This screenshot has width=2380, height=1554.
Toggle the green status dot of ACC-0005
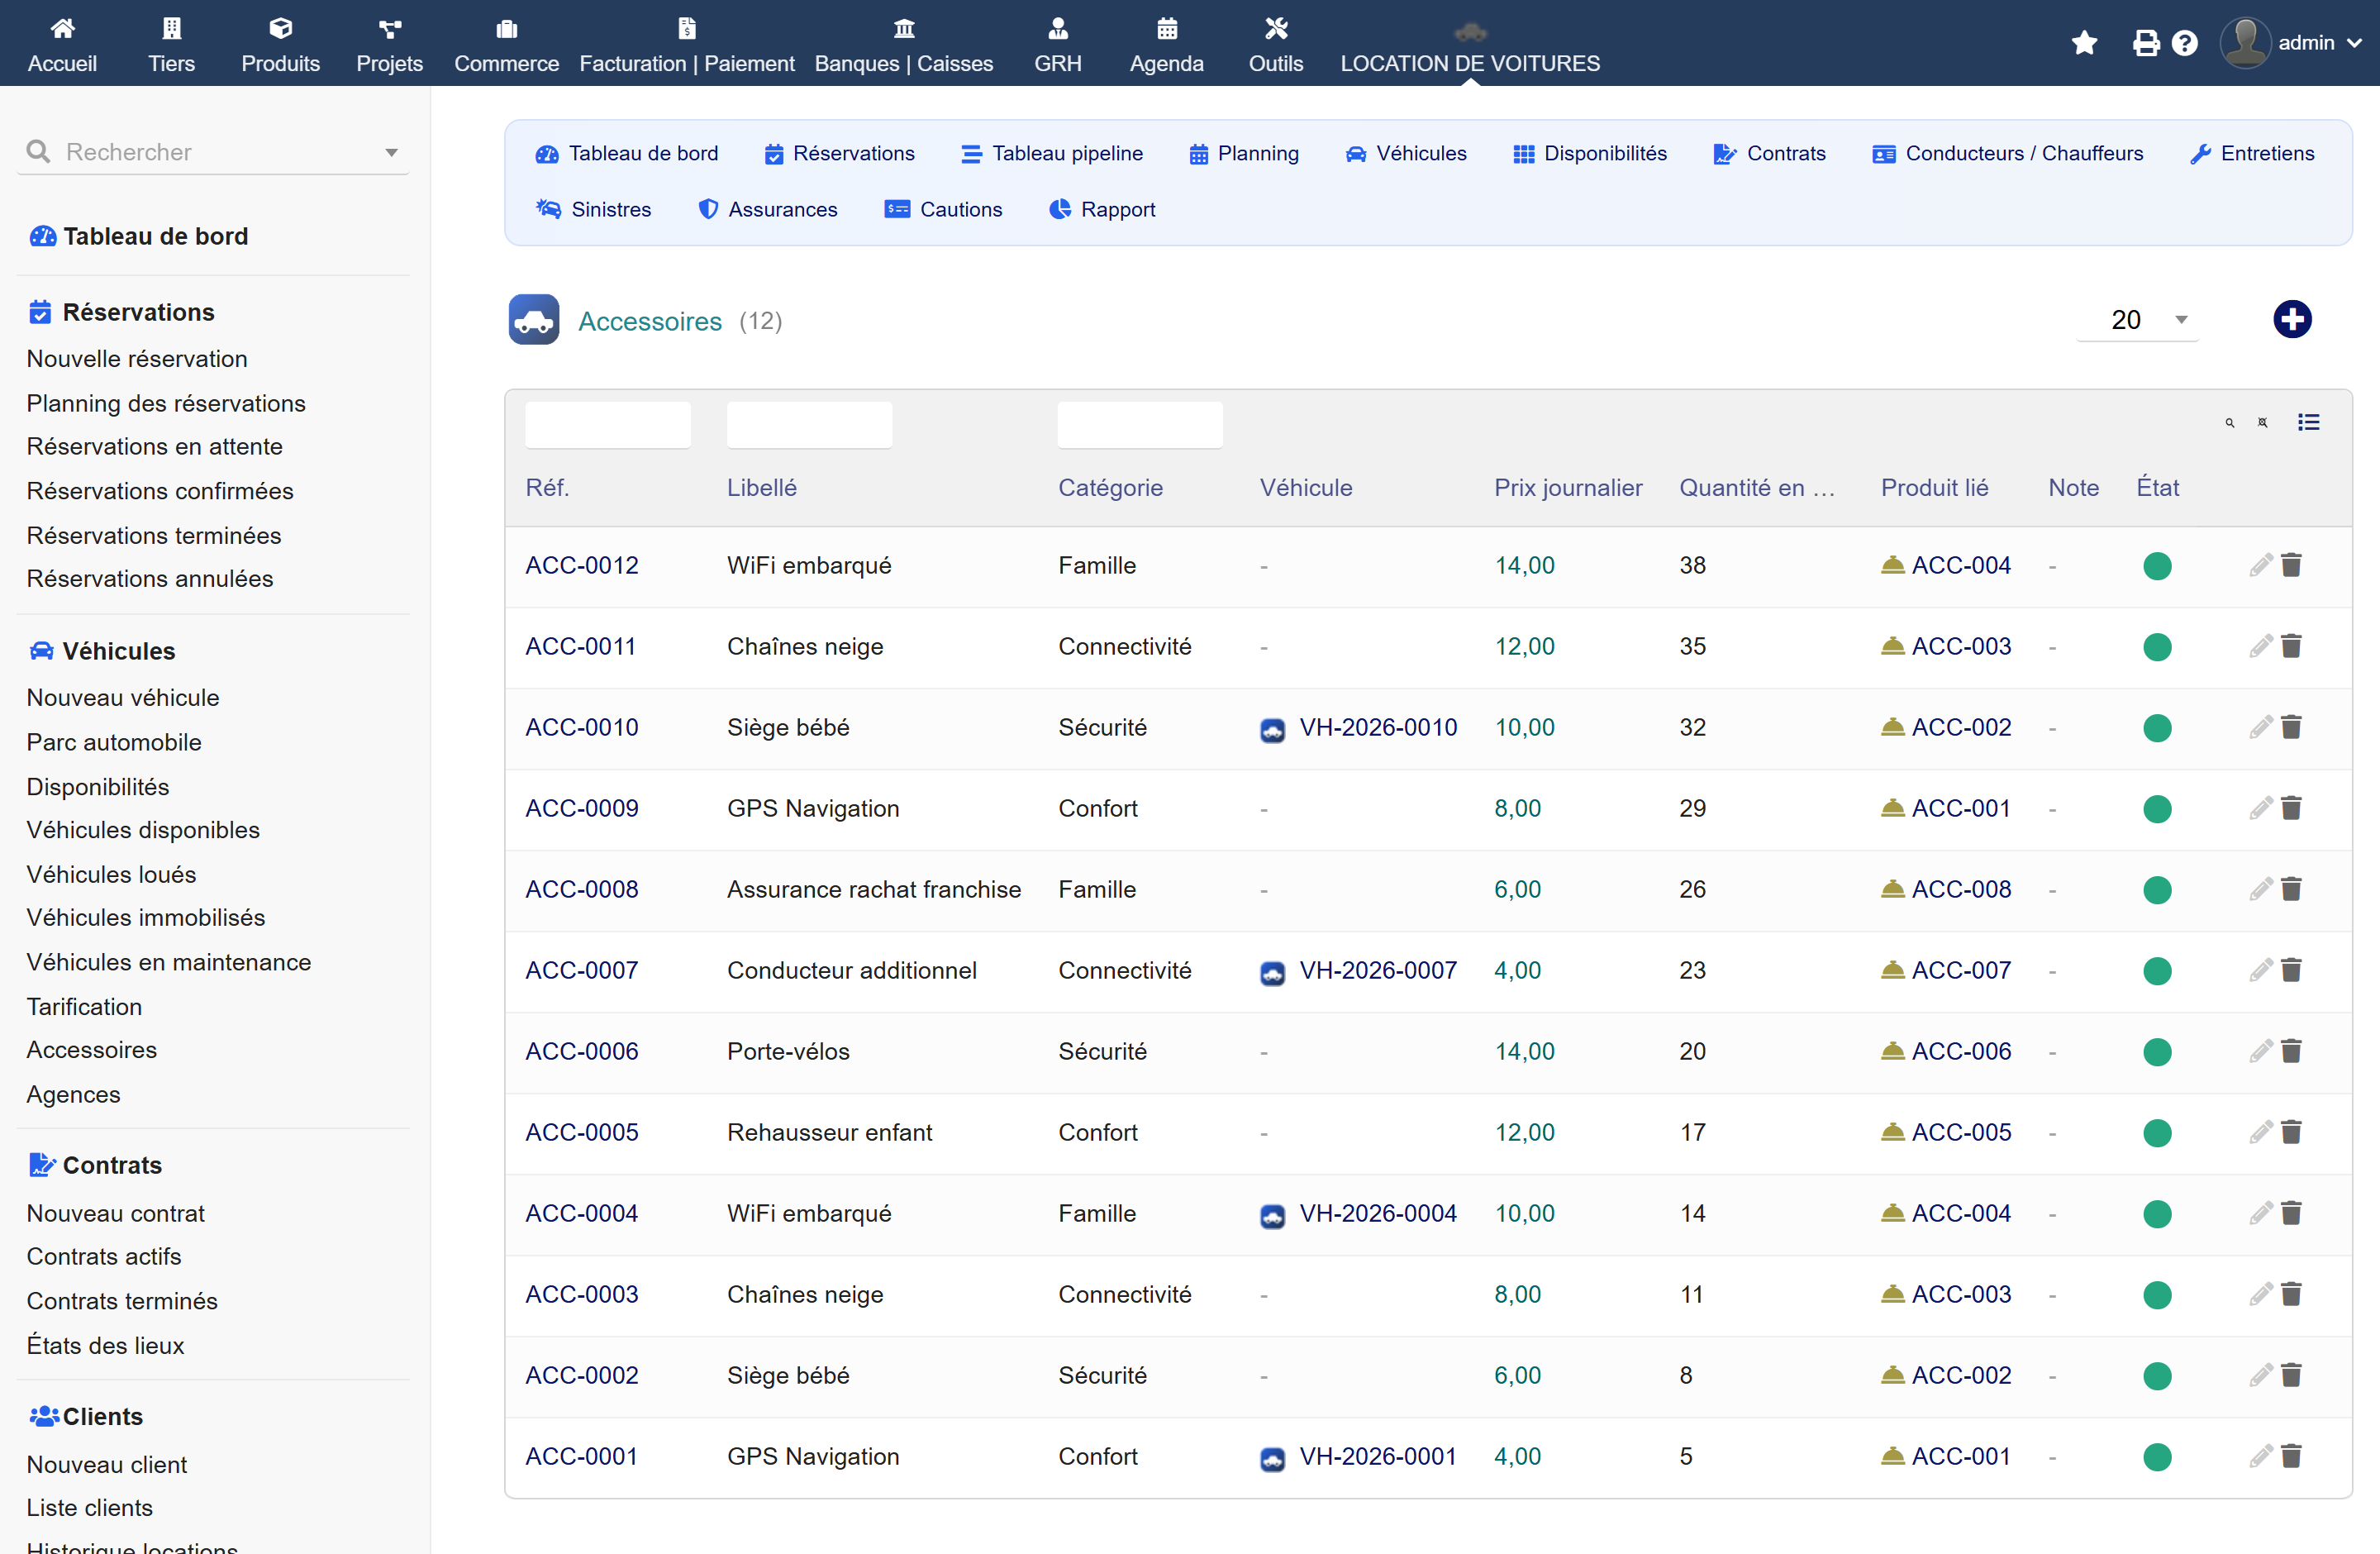[2157, 1133]
